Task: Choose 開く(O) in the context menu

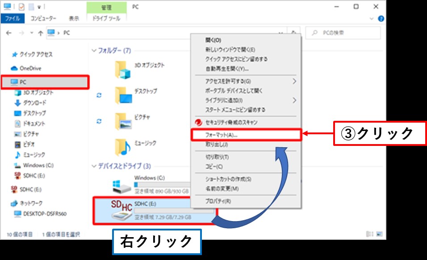Action: 213,40
